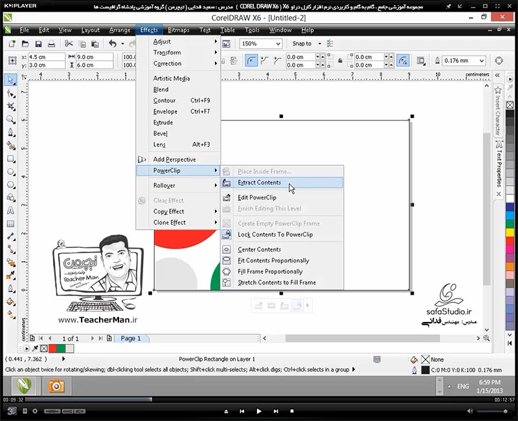Choose Extract Contents menu entry
This screenshot has width=518, height=421.
point(282,183)
